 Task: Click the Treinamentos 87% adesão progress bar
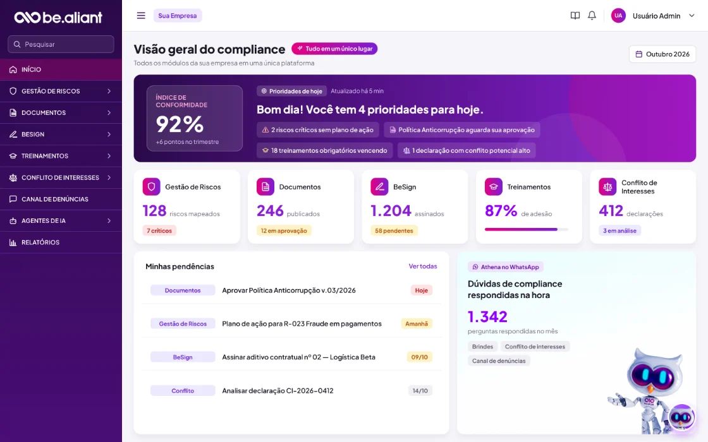pyautogui.click(x=527, y=229)
